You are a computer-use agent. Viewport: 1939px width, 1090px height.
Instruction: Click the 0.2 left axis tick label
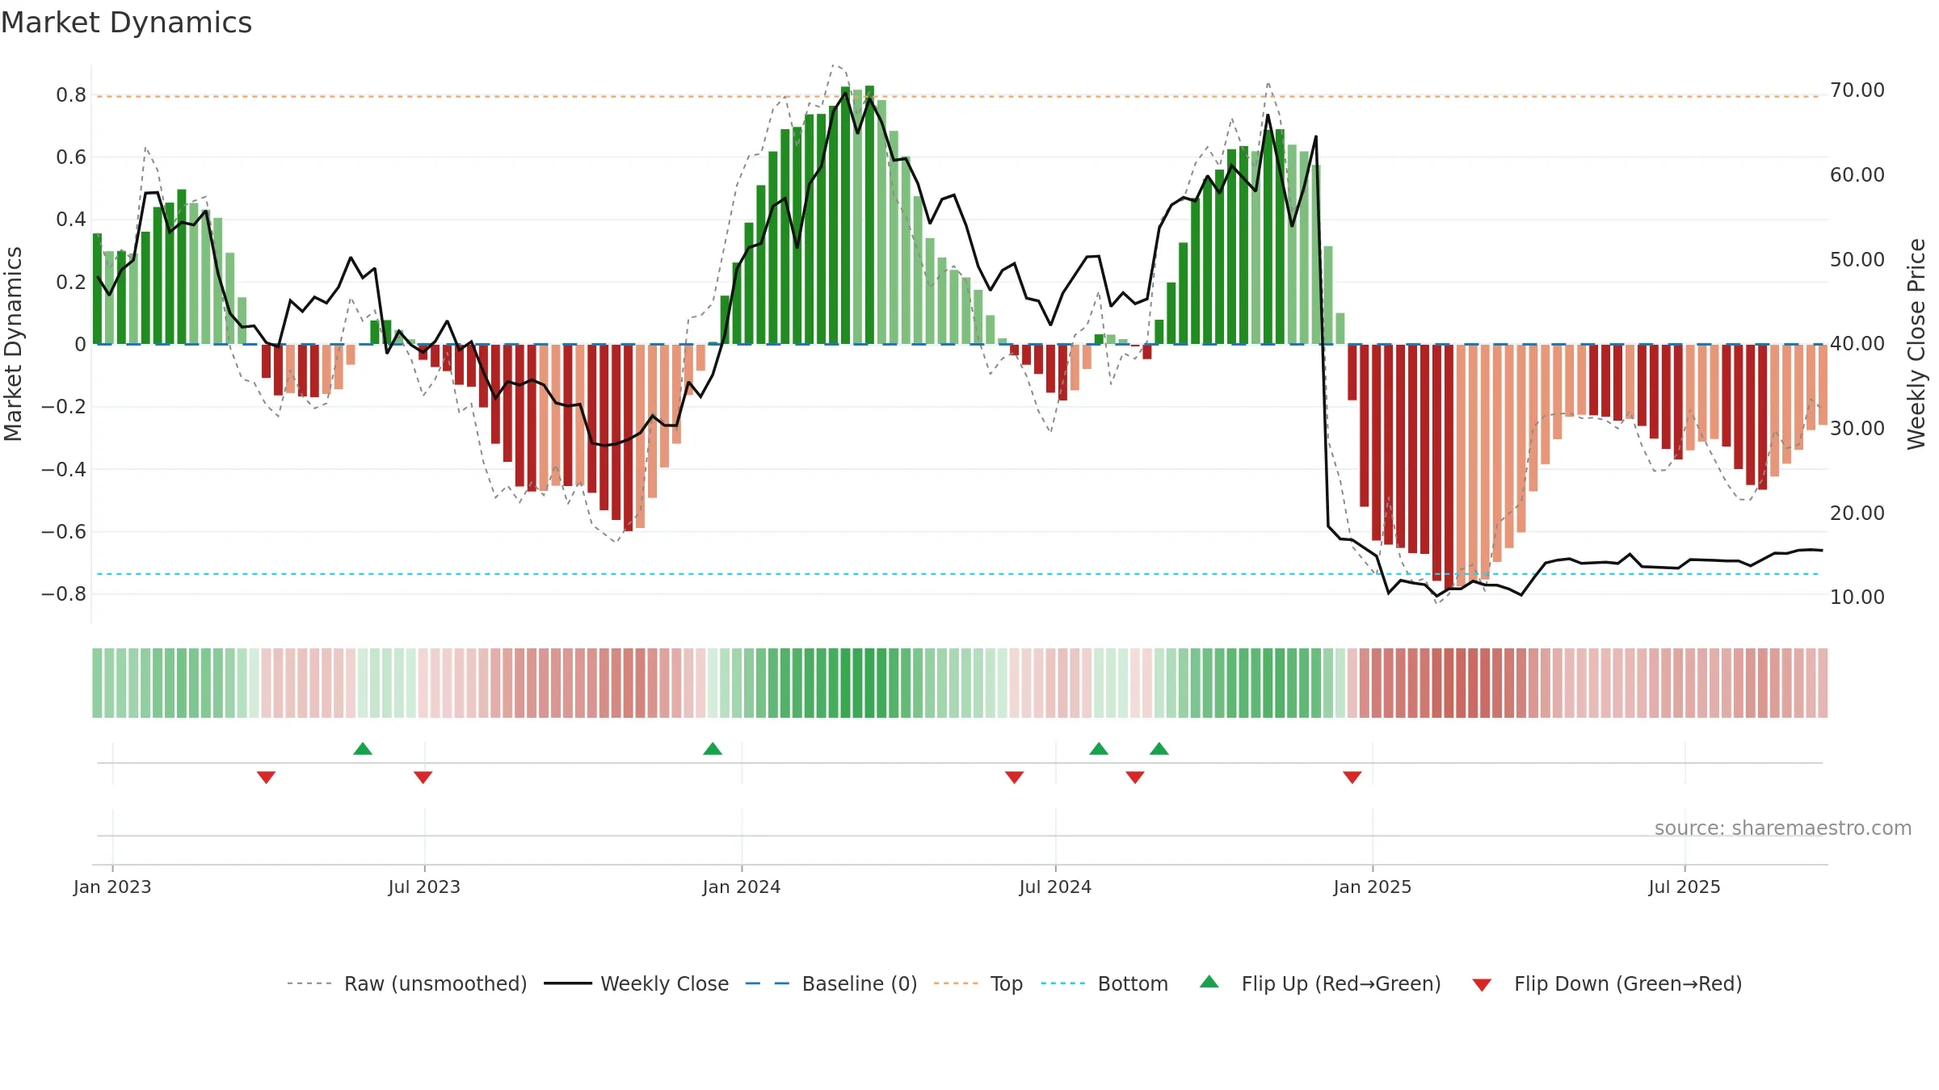[x=71, y=283]
